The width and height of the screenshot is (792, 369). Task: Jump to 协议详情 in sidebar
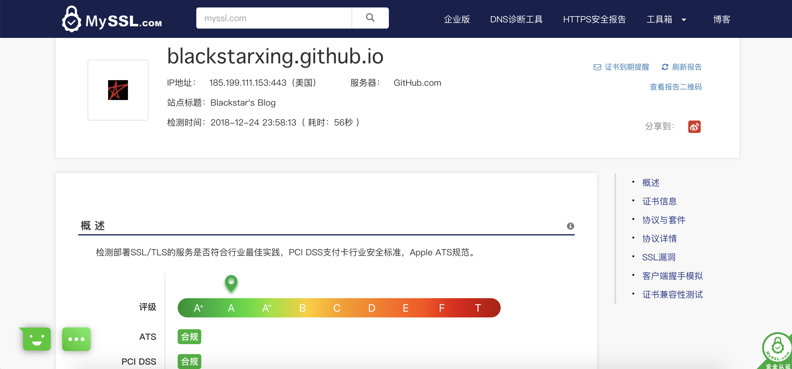point(660,239)
